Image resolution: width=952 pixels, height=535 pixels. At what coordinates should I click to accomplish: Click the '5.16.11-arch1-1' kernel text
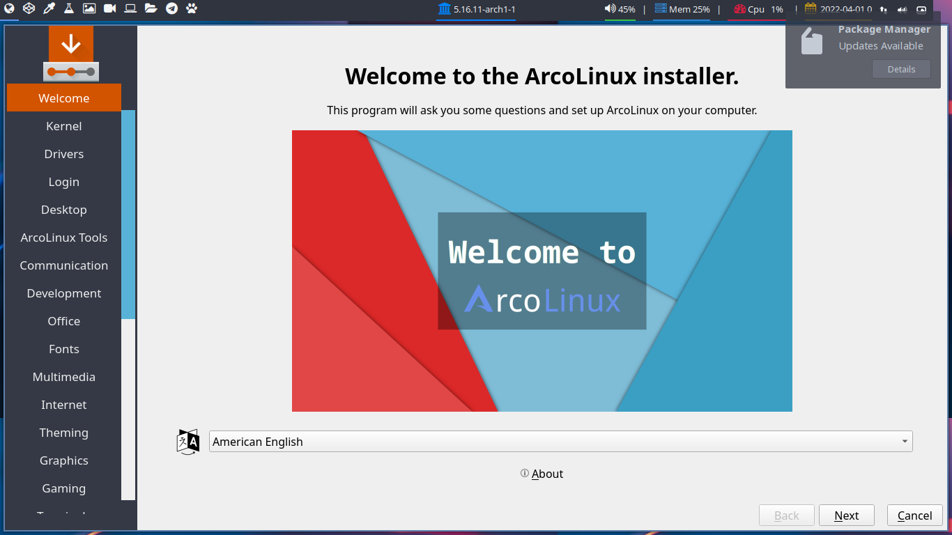coord(484,10)
